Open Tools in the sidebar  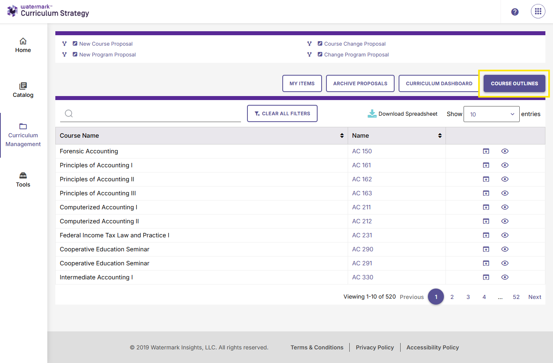23,180
